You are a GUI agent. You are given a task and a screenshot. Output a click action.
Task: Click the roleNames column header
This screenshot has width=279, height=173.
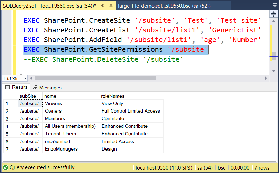click(131, 96)
